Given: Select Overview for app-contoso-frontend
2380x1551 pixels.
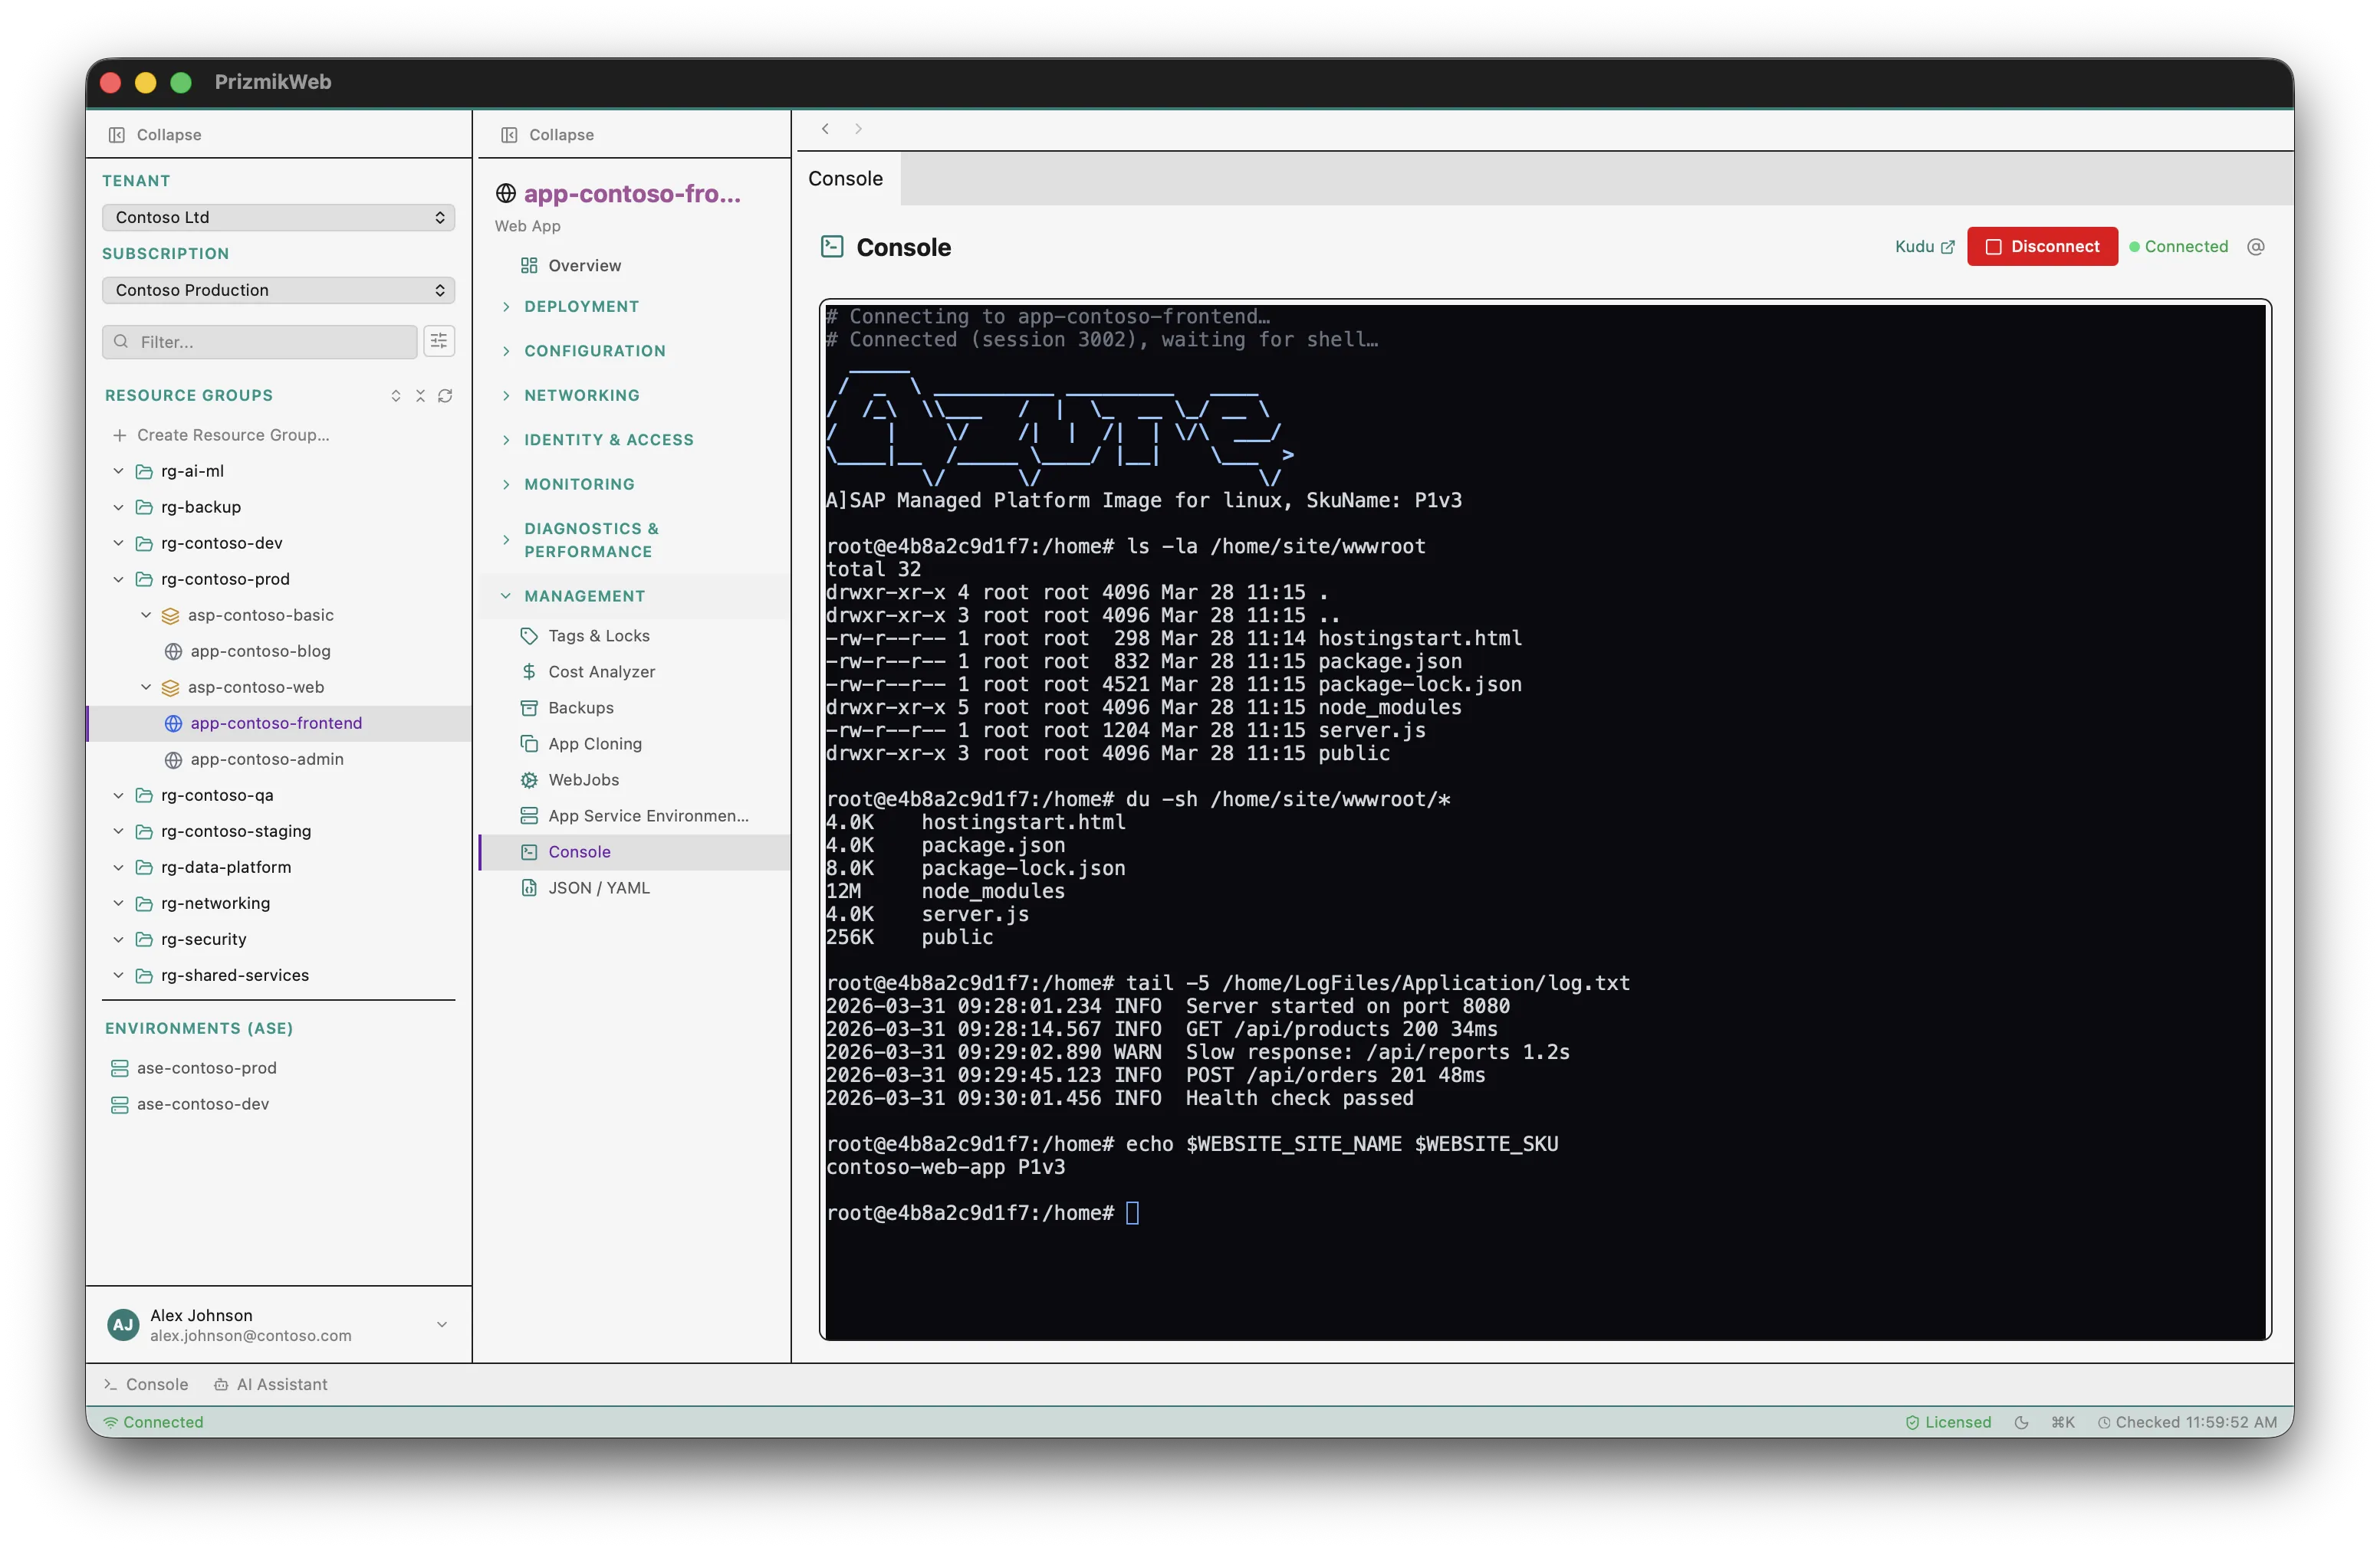Looking at the screenshot, I should point(585,265).
